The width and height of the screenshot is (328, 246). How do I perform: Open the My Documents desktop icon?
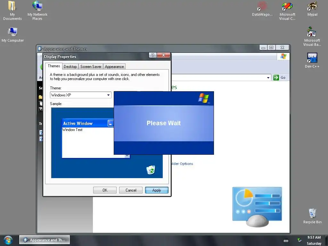click(12, 11)
